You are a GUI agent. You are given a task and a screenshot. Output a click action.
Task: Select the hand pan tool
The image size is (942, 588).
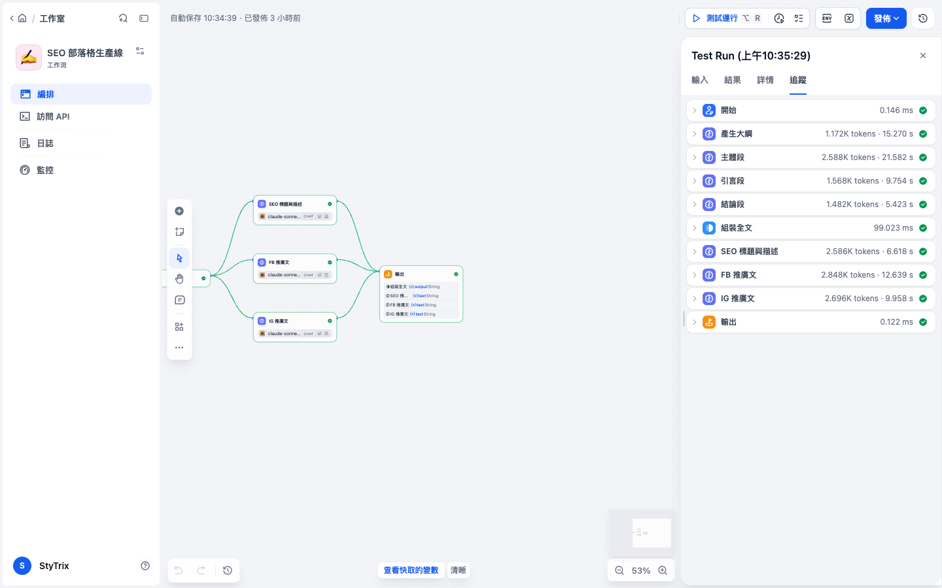coord(179,279)
